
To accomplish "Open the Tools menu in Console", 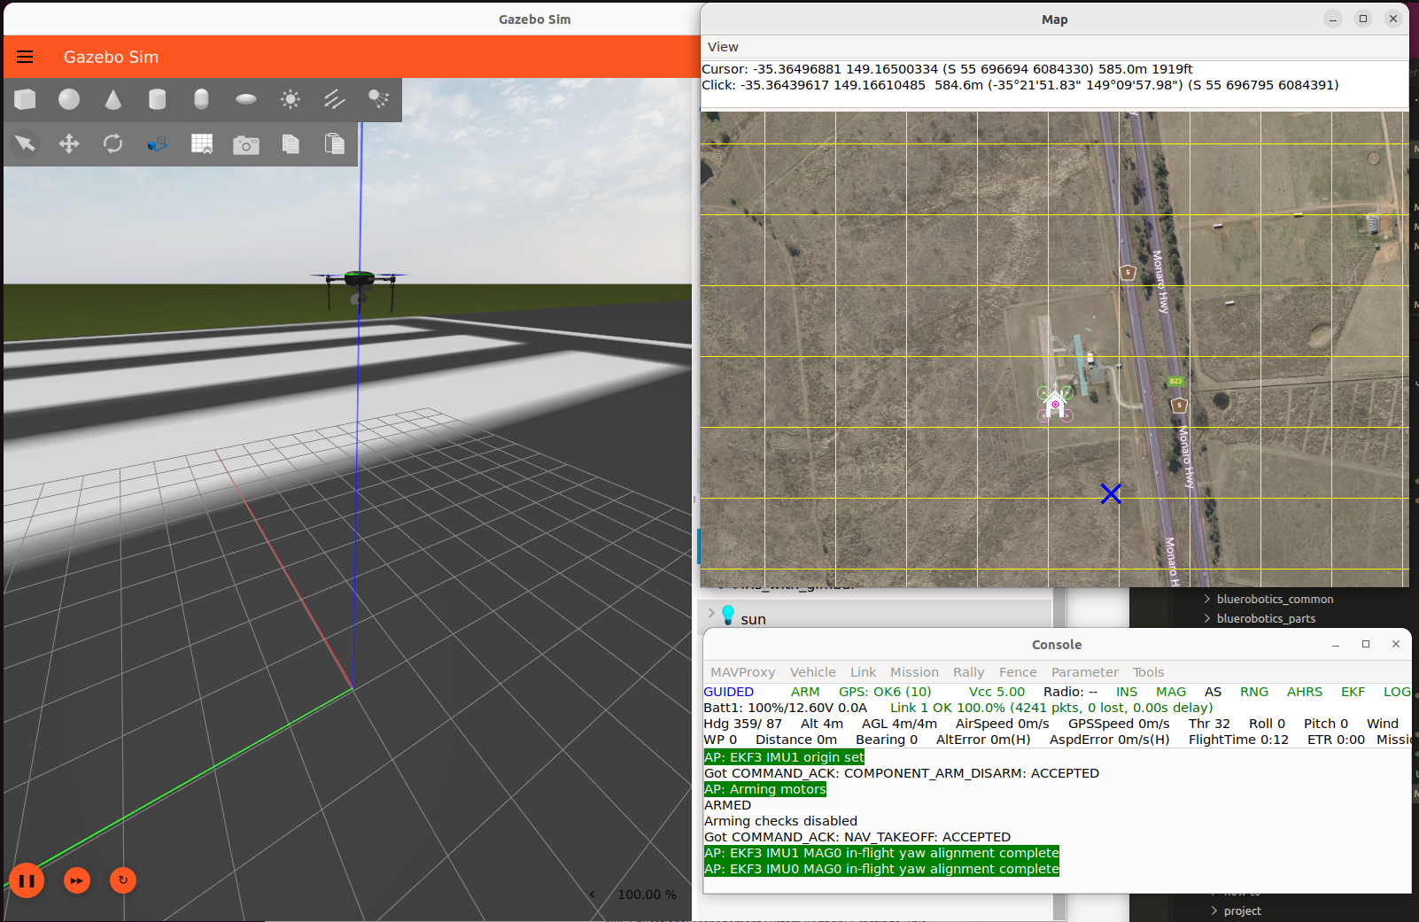I will click(x=1148, y=672).
